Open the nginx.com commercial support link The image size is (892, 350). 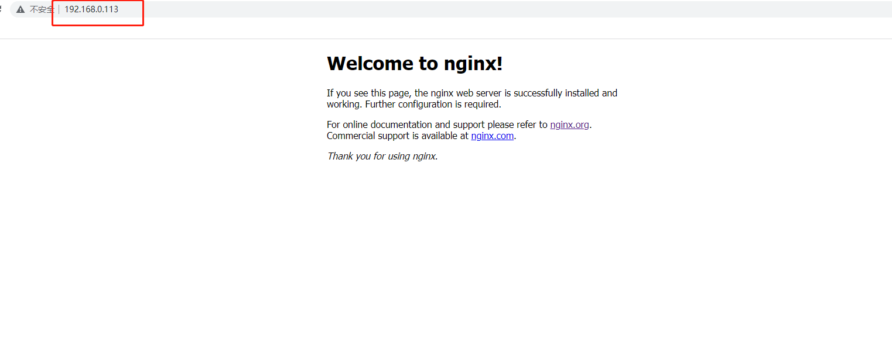coord(492,136)
